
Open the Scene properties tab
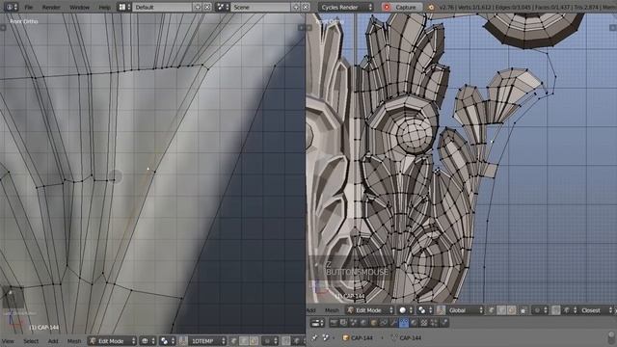coord(354,323)
